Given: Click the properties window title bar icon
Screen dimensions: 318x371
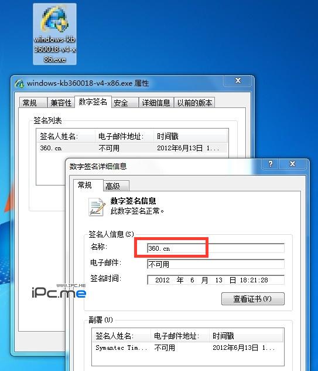Looking at the screenshot, I should coord(19,83).
